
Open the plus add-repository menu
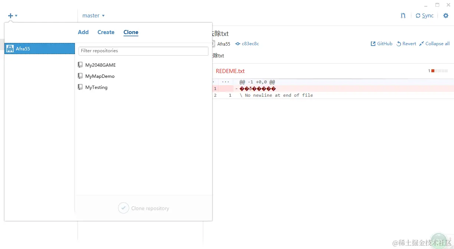click(x=13, y=16)
